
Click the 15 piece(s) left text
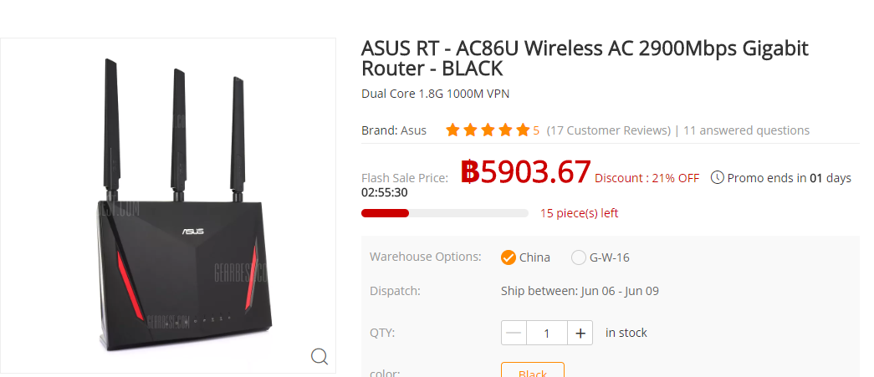point(579,213)
